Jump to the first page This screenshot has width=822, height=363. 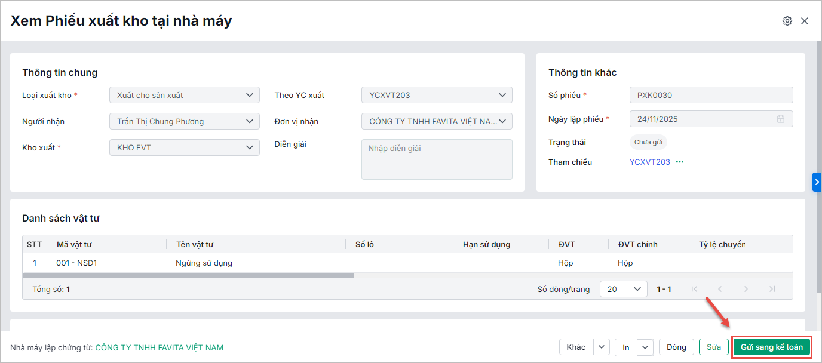[x=694, y=289]
